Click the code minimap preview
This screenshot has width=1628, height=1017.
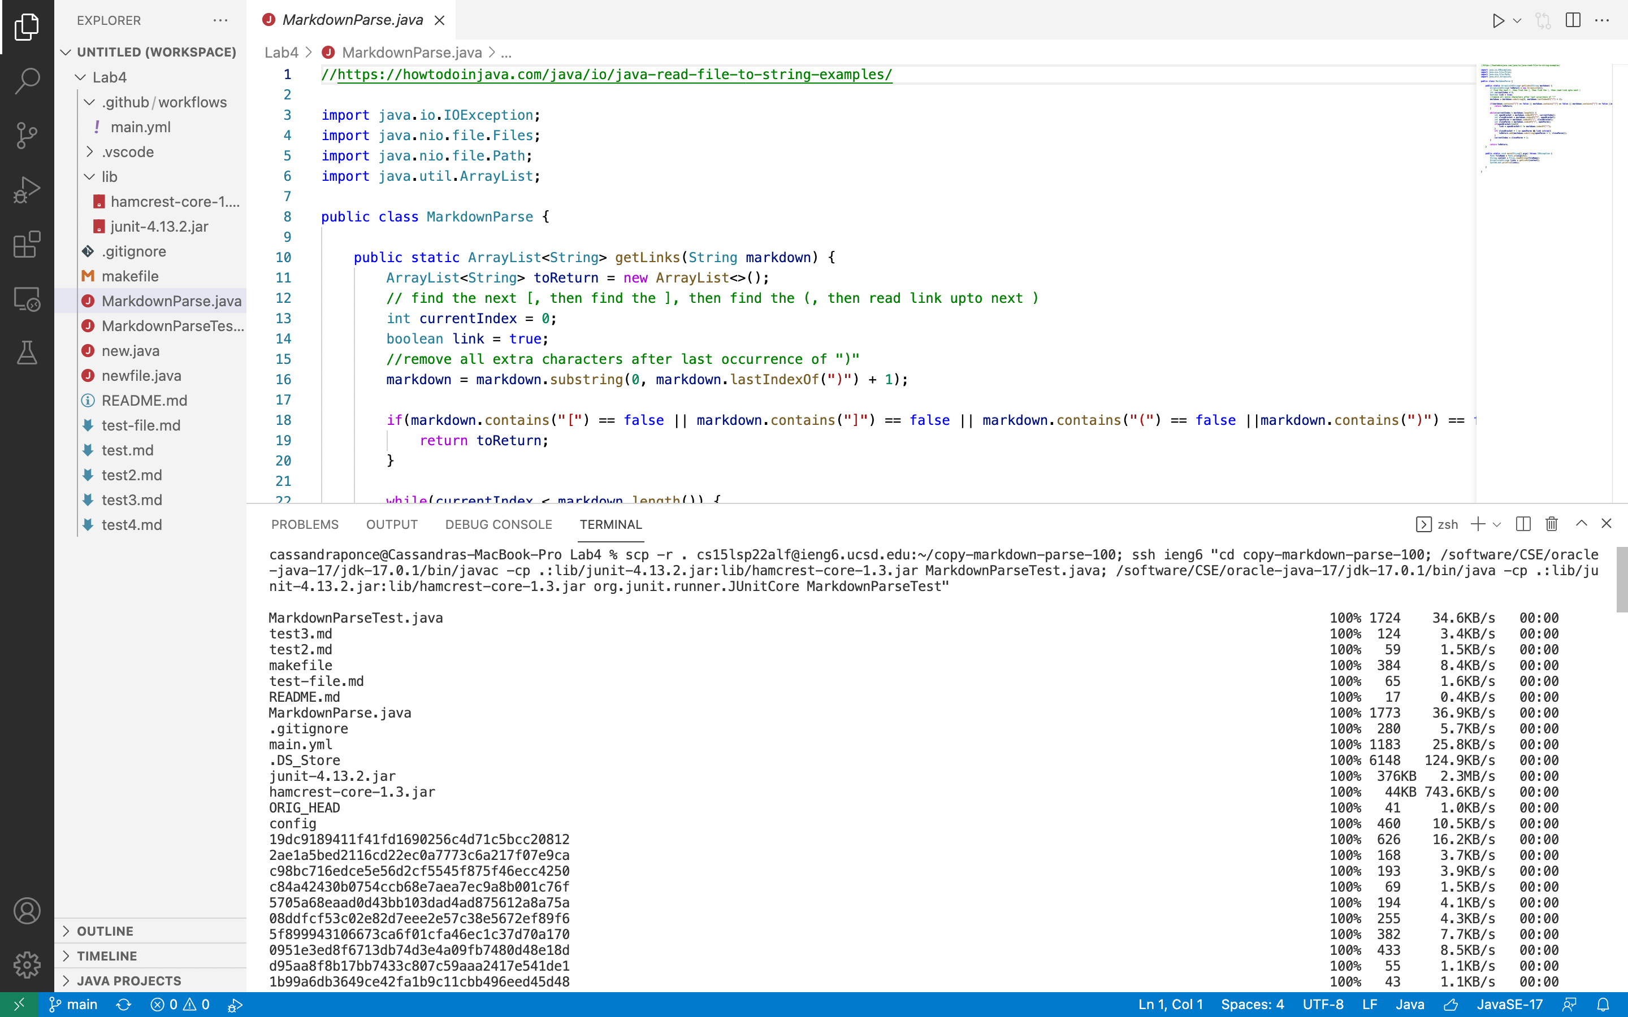click(1544, 282)
